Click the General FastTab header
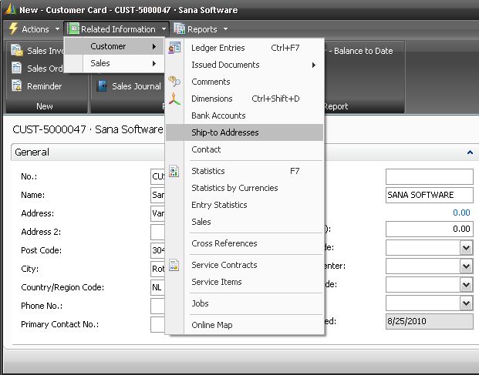 (245, 152)
